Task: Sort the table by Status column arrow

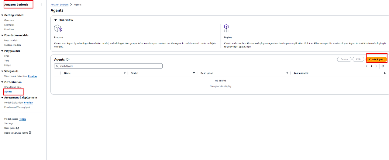Action: coord(194,73)
